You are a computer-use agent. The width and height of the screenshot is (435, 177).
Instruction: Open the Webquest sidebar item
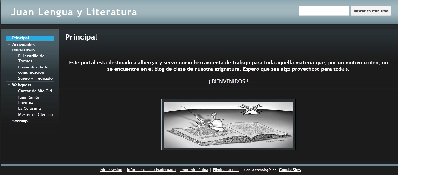pyautogui.click(x=22, y=85)
